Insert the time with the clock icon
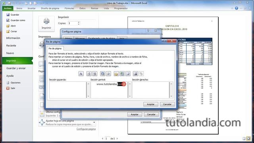 [108, 74]
